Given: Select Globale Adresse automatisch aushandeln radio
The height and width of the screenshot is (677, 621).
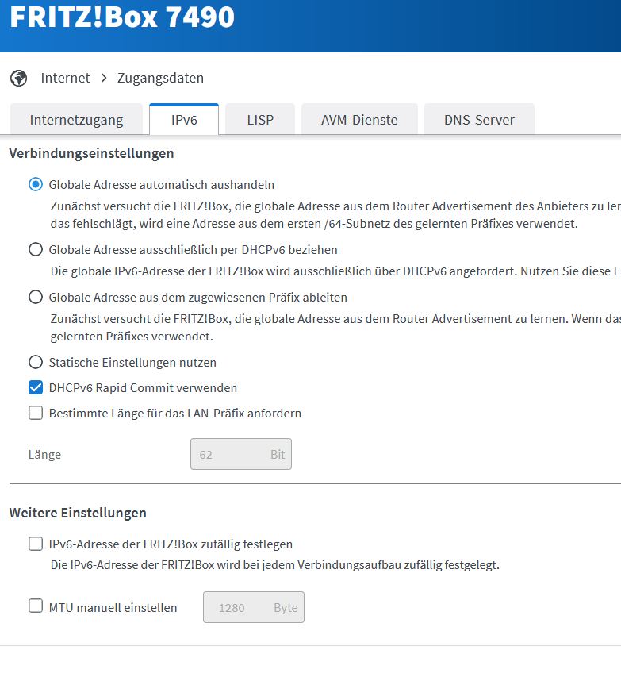Looking at the screenshot, I should [x=36, y=185].
